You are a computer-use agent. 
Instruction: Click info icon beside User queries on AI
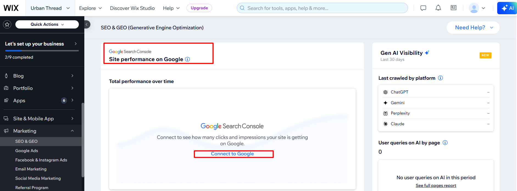[445, 142]
